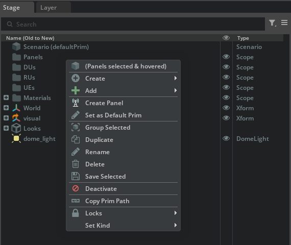The height and width of the screenshot is (245, 291).
Task: Toggle visibility of DUs scope
Action: (226, 67)
